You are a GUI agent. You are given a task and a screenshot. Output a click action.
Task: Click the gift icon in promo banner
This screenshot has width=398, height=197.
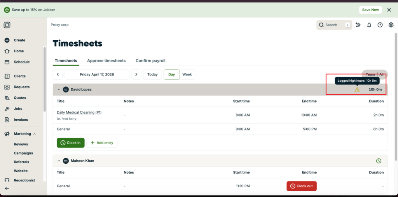point(7,10)
